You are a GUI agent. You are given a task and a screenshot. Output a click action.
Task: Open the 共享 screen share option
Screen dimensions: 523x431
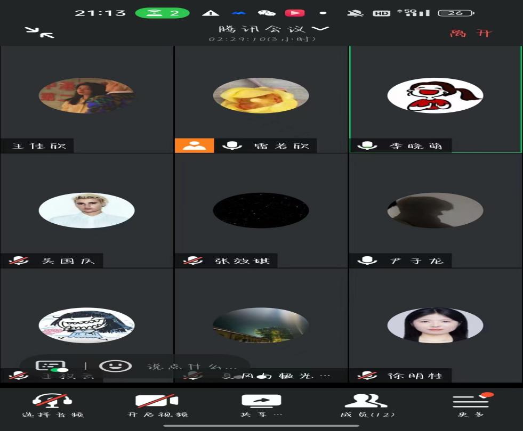pos(261,405)
